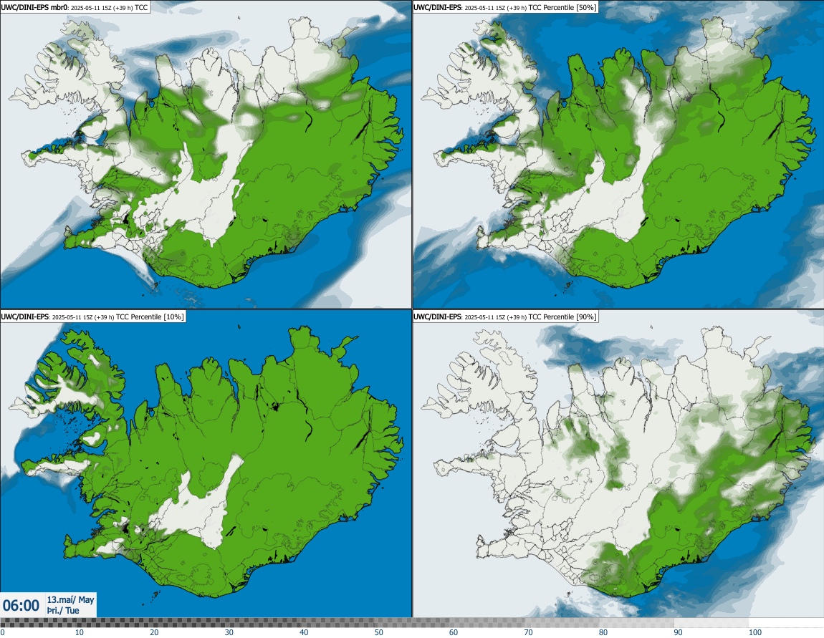Click the 20 value on the legend scale

(154, 632)
